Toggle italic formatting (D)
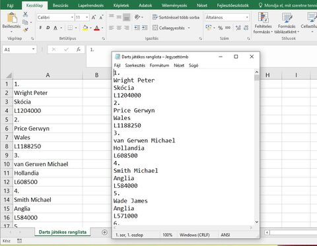317x246 pixels. 48,28
